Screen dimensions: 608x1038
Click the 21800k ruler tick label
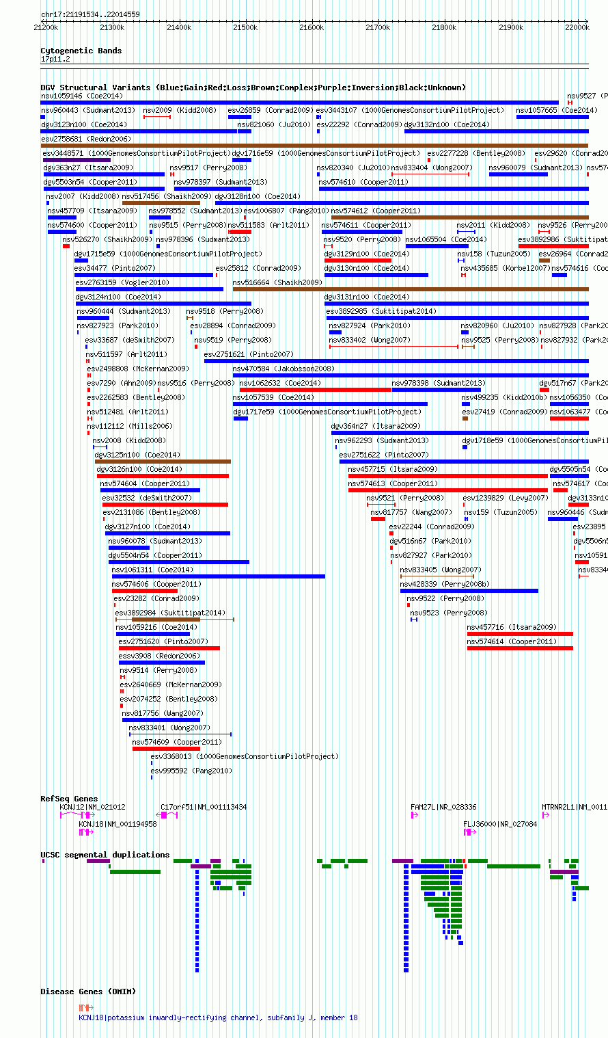pyautogui.click(x=444, y=27)
